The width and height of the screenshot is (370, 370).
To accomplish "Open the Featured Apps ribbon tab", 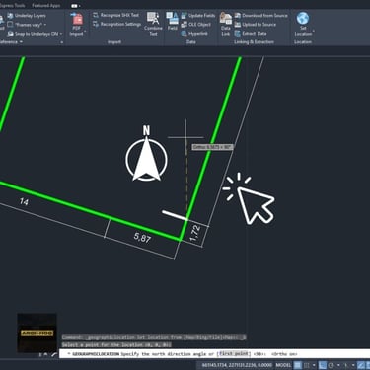I will [46, 5].
